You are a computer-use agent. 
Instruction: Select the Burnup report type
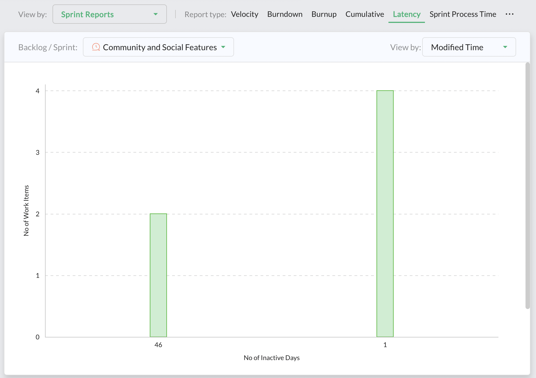(324, 14)
